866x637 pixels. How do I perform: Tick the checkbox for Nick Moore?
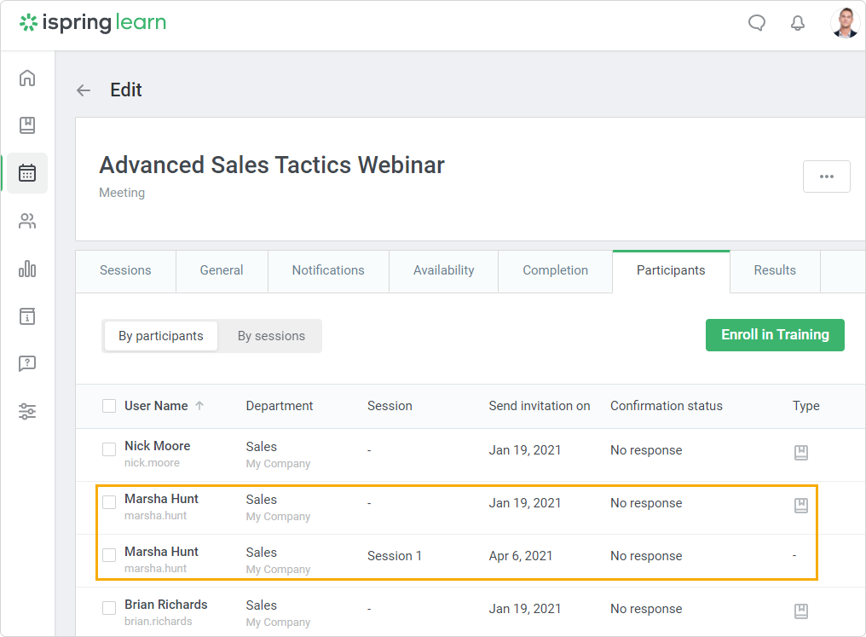(x=109, y=449)
